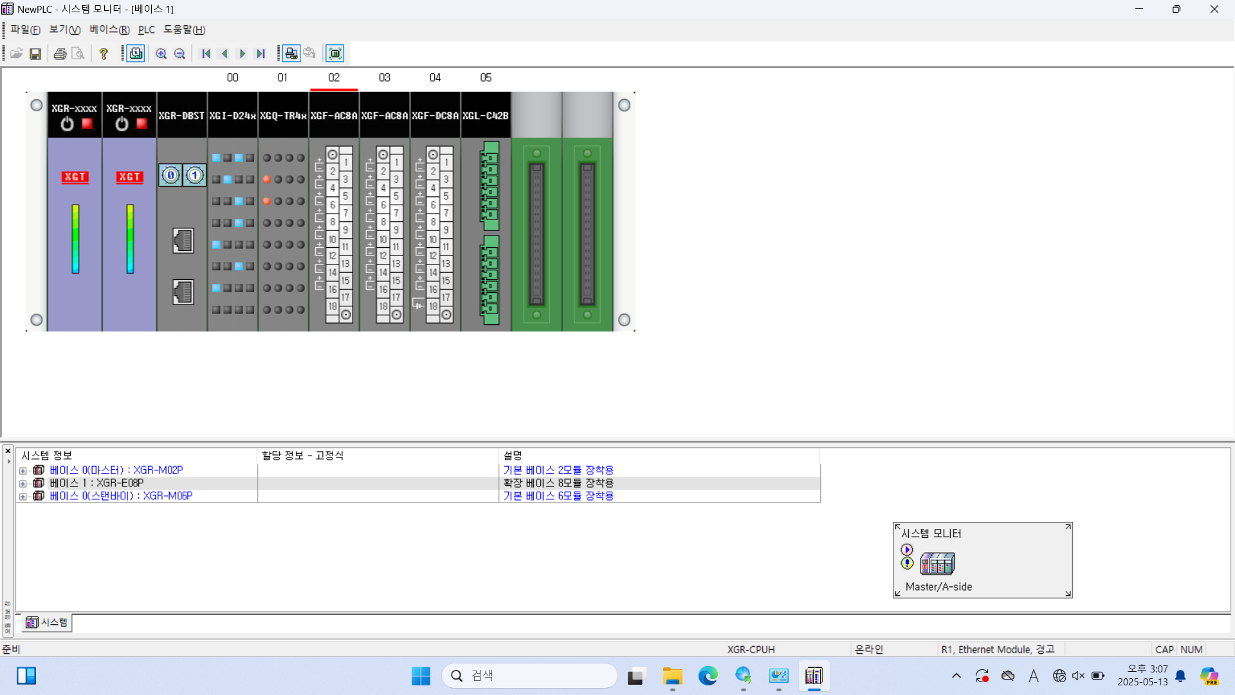
Task: Open the print preview
Action: pos(78,53)
